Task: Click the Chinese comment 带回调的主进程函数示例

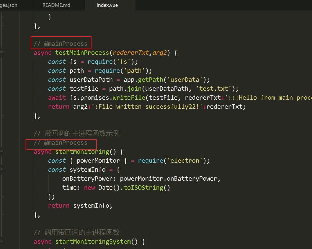Action: point(82,133)
